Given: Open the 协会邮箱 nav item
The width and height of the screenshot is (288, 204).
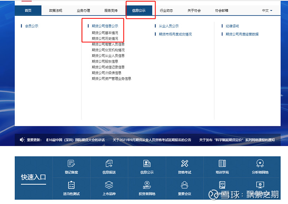Looking at the screenshot, I should [221, 10].
